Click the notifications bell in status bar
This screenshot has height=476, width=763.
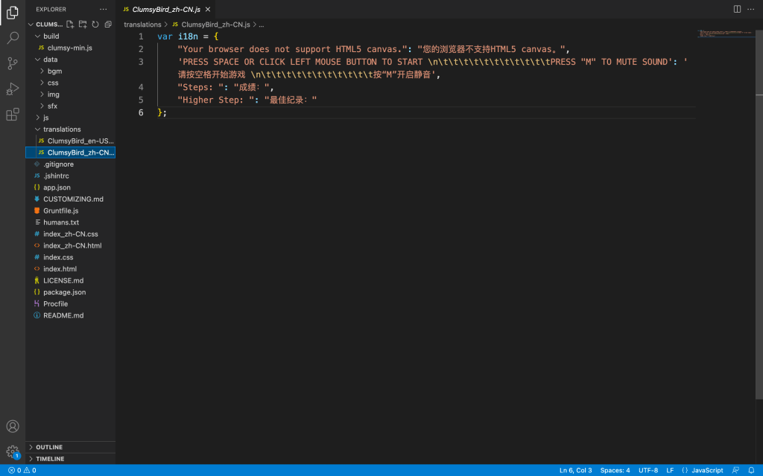(752, 470)
